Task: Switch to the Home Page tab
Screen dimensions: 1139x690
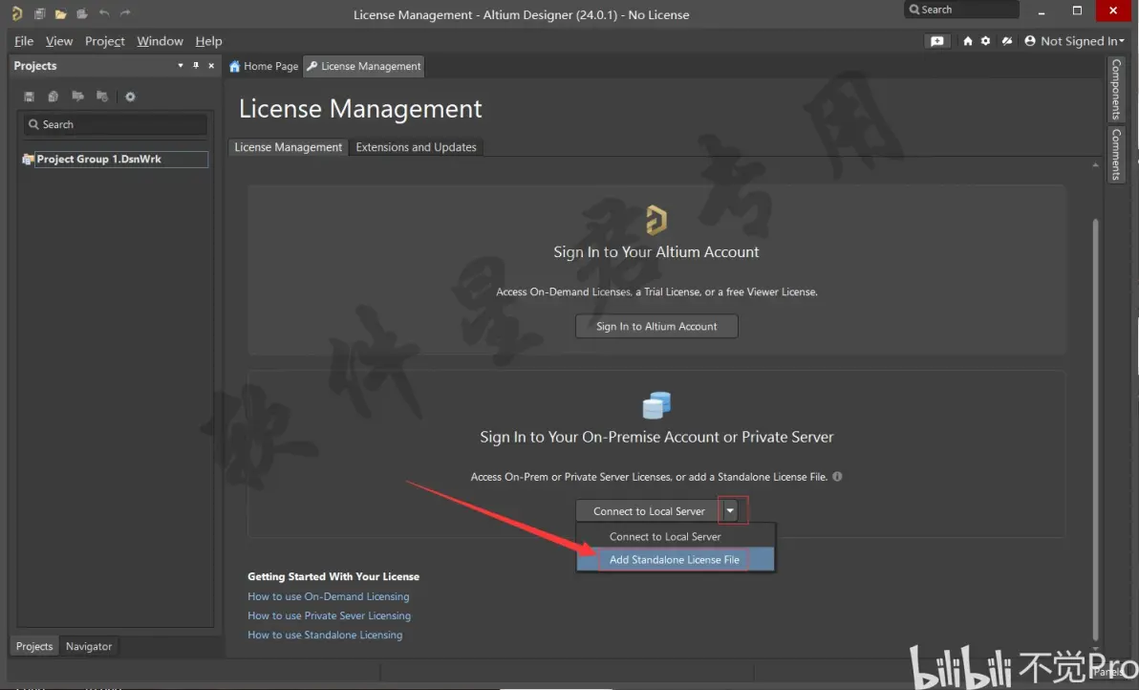Action: [264, 66]
